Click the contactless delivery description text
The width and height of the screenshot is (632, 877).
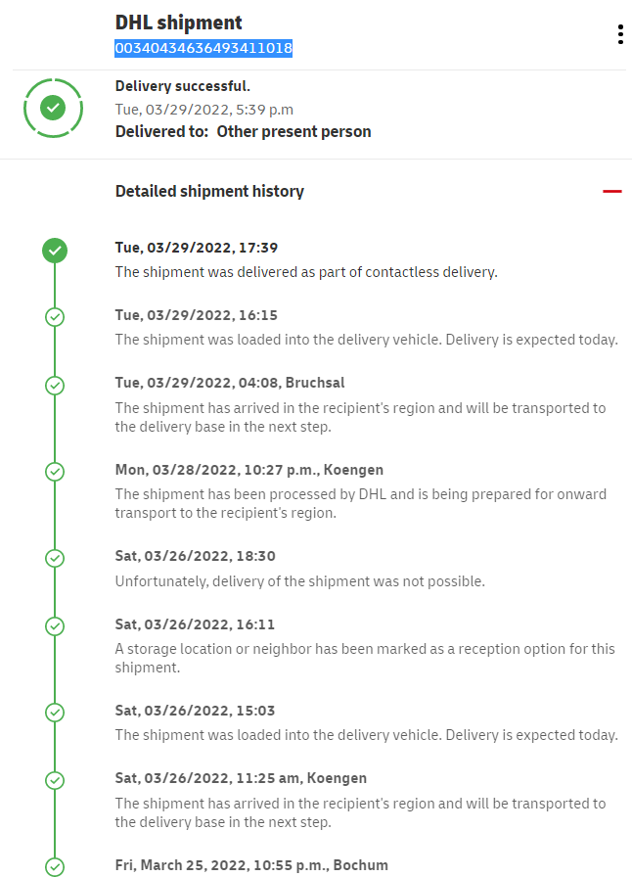click(x=306, y=272)
